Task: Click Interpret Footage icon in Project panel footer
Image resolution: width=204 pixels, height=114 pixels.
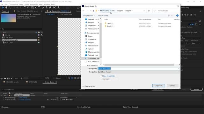Action: pyautogui.click(x=2, y=79)
